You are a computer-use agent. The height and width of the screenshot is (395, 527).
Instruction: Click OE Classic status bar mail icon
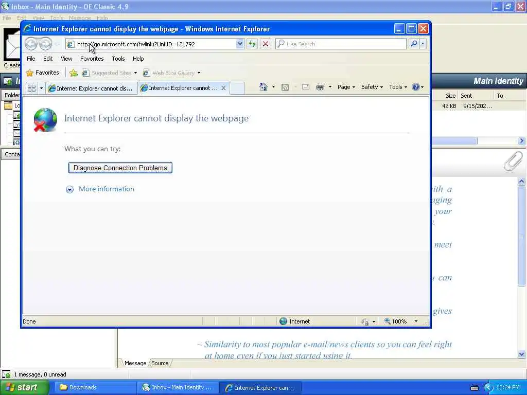click(x=6, y=374)
